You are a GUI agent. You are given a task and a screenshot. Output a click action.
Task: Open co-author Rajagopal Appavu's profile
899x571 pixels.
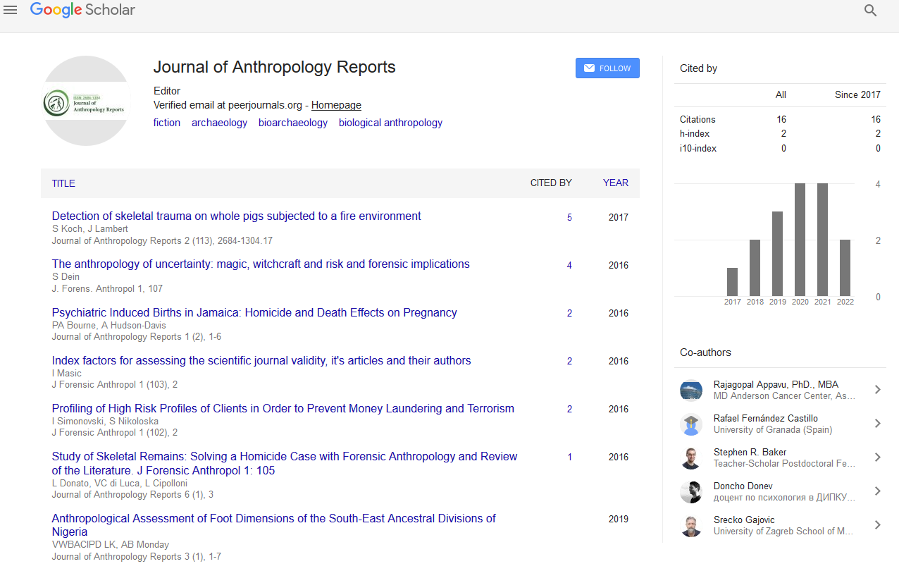coord(776,385)
